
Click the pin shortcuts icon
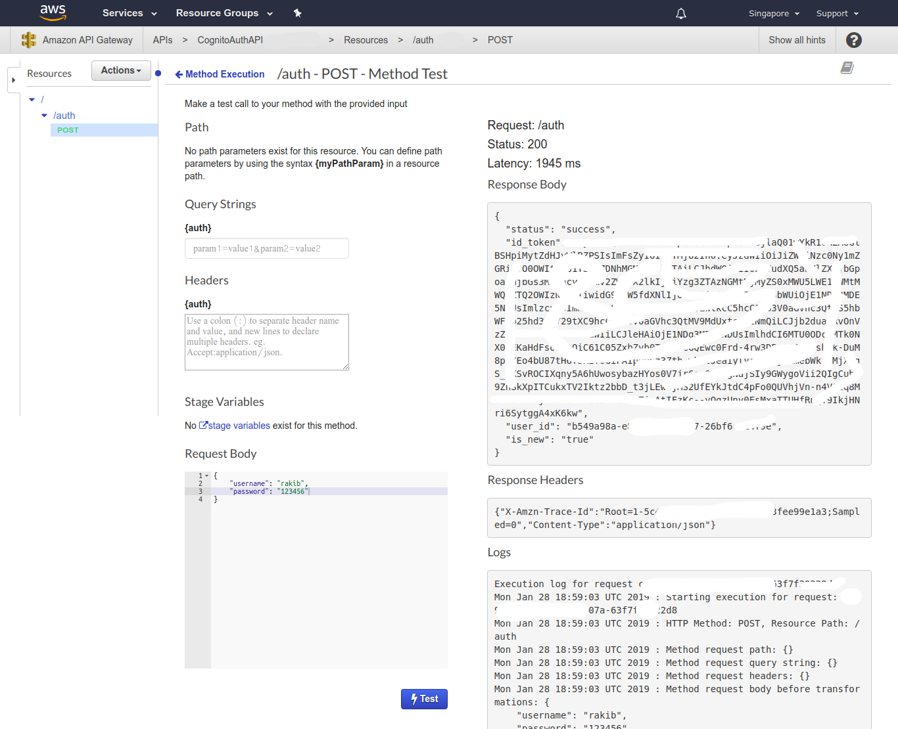click(297, 13)
